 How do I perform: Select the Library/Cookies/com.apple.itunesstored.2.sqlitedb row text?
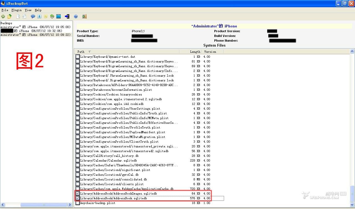point(121,99)
